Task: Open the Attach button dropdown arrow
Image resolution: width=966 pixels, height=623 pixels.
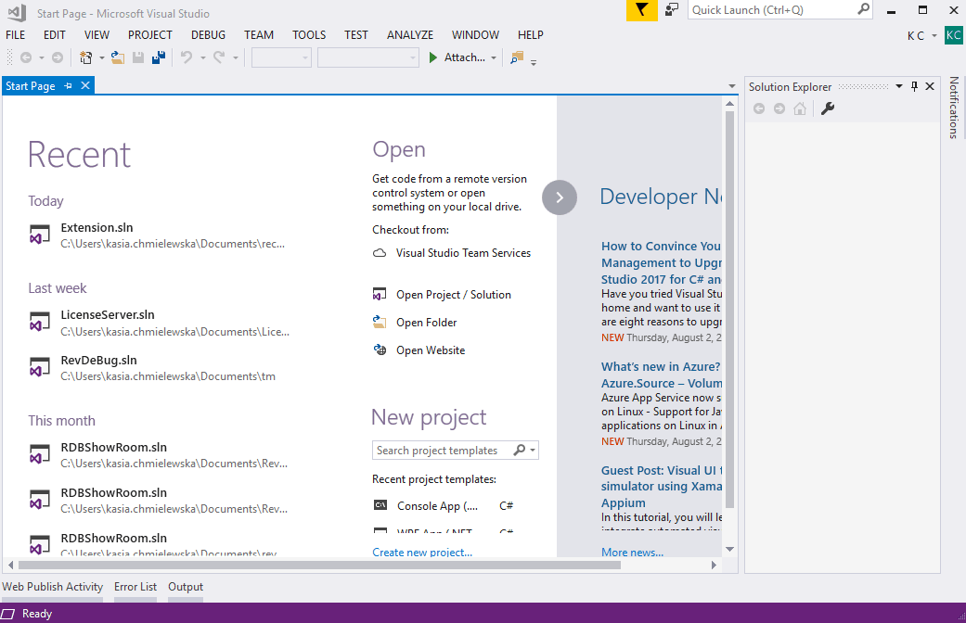Action: 494,57
